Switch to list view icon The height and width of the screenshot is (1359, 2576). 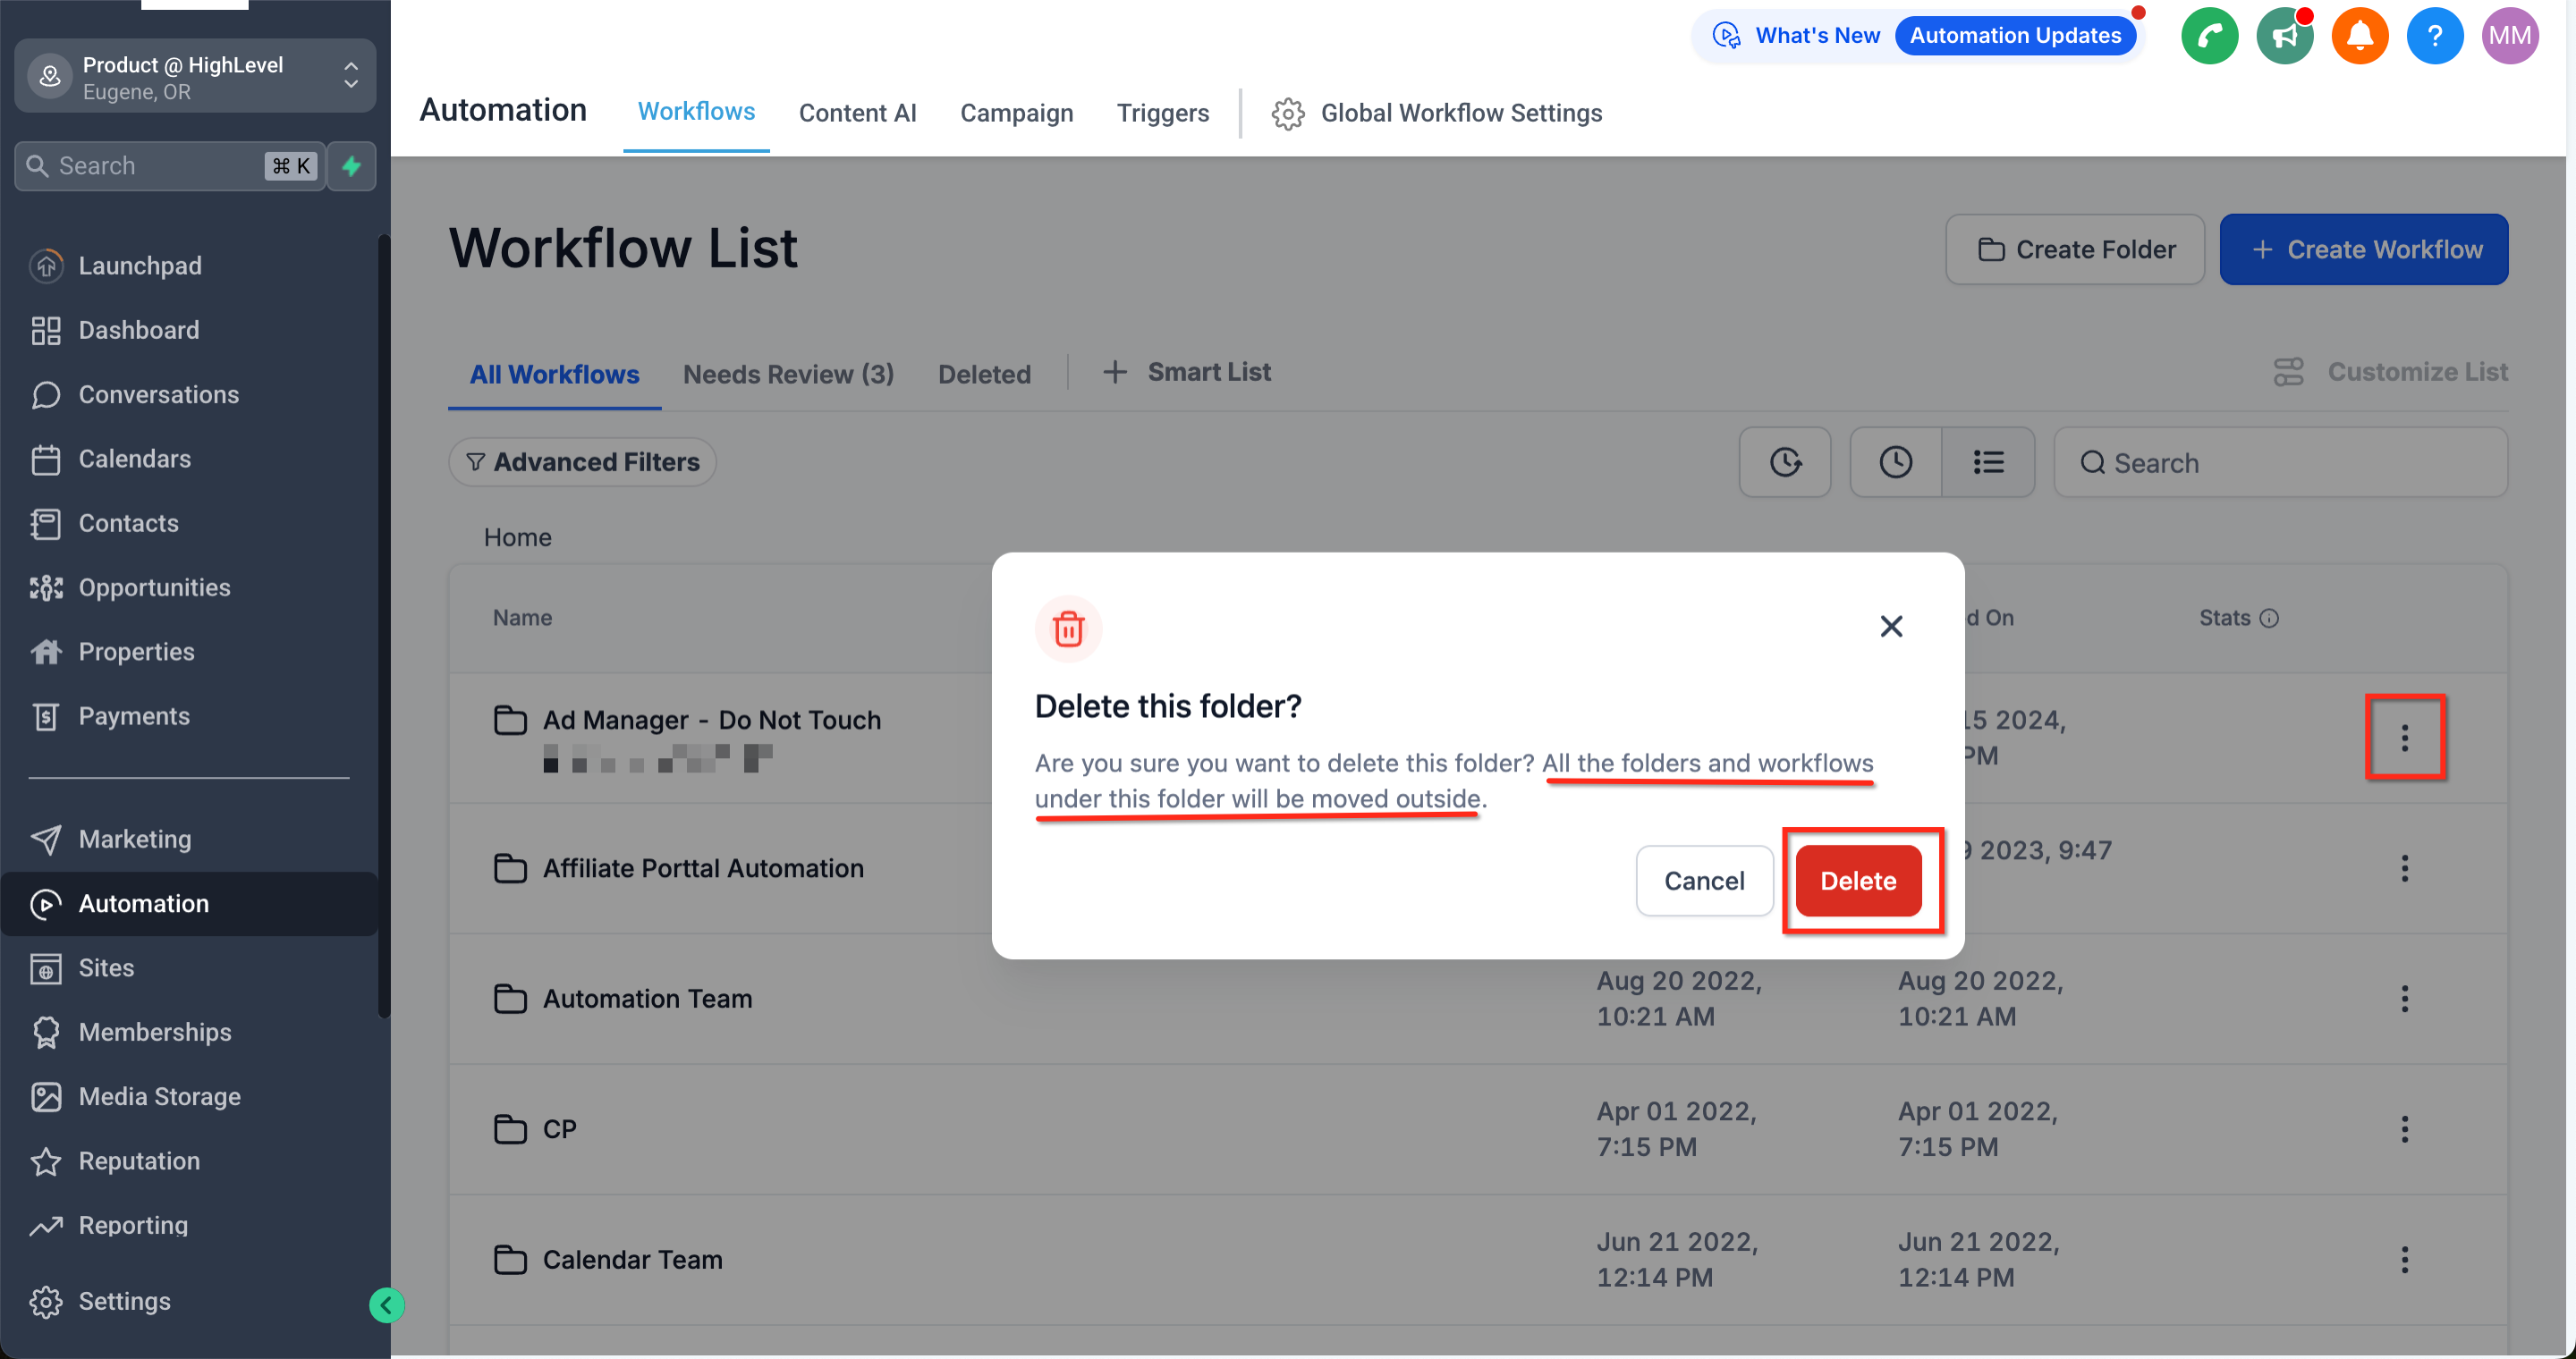(x=1988, y=461)
